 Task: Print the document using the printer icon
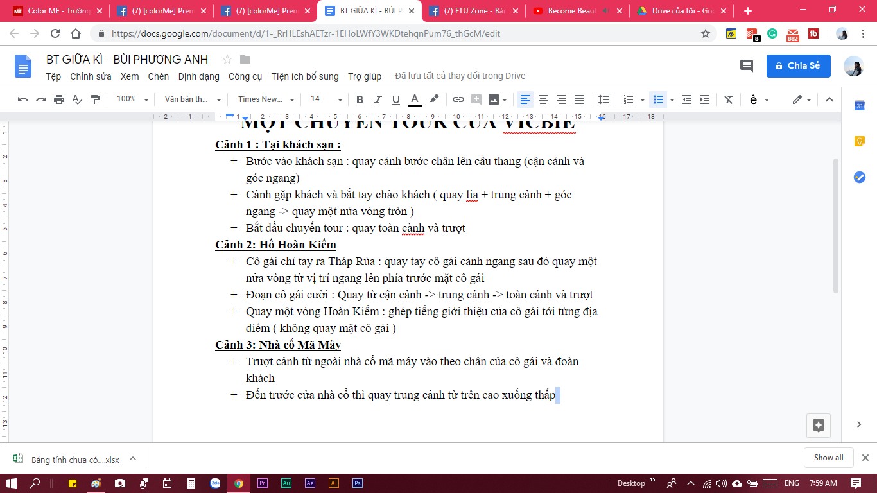point(59,99)
